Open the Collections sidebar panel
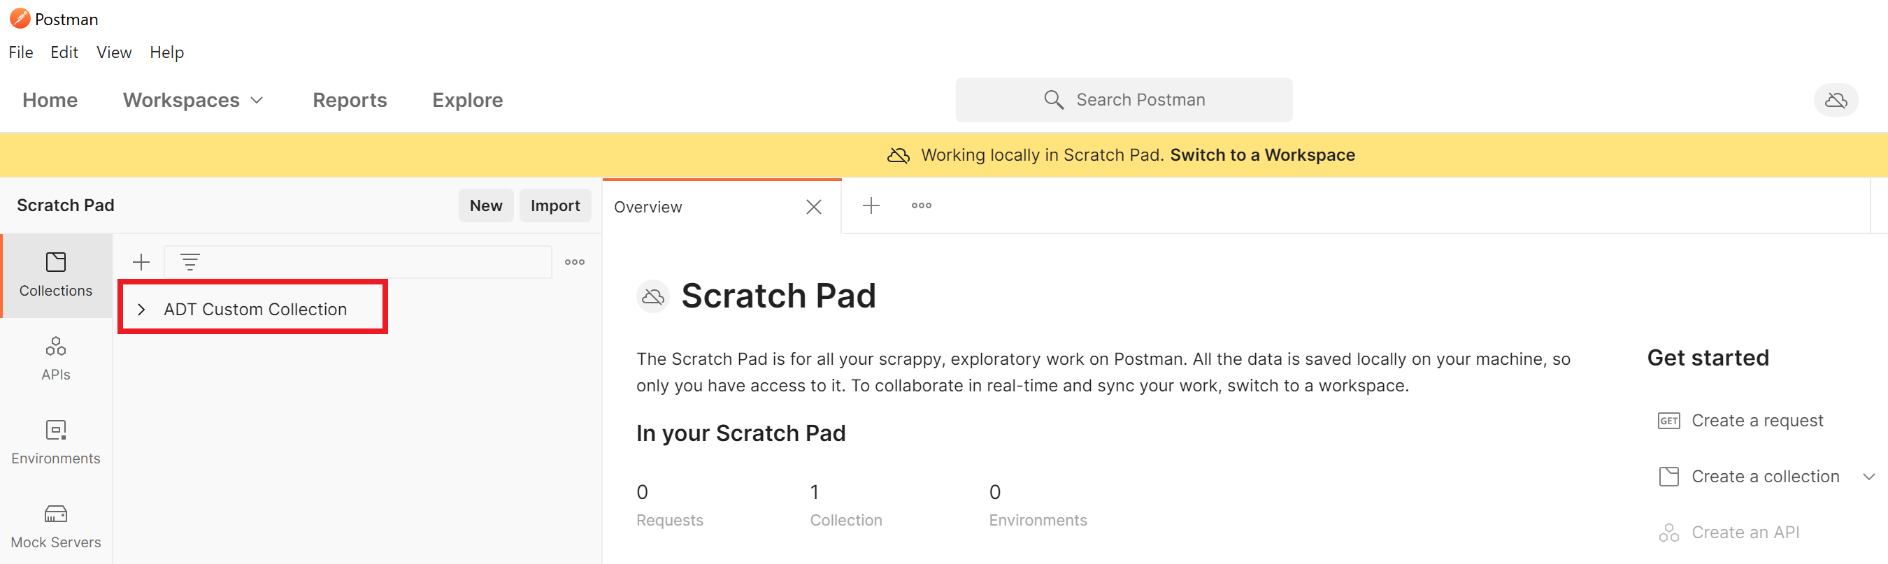This screenshot has height=564, width=1888. (x=56, y=275)
